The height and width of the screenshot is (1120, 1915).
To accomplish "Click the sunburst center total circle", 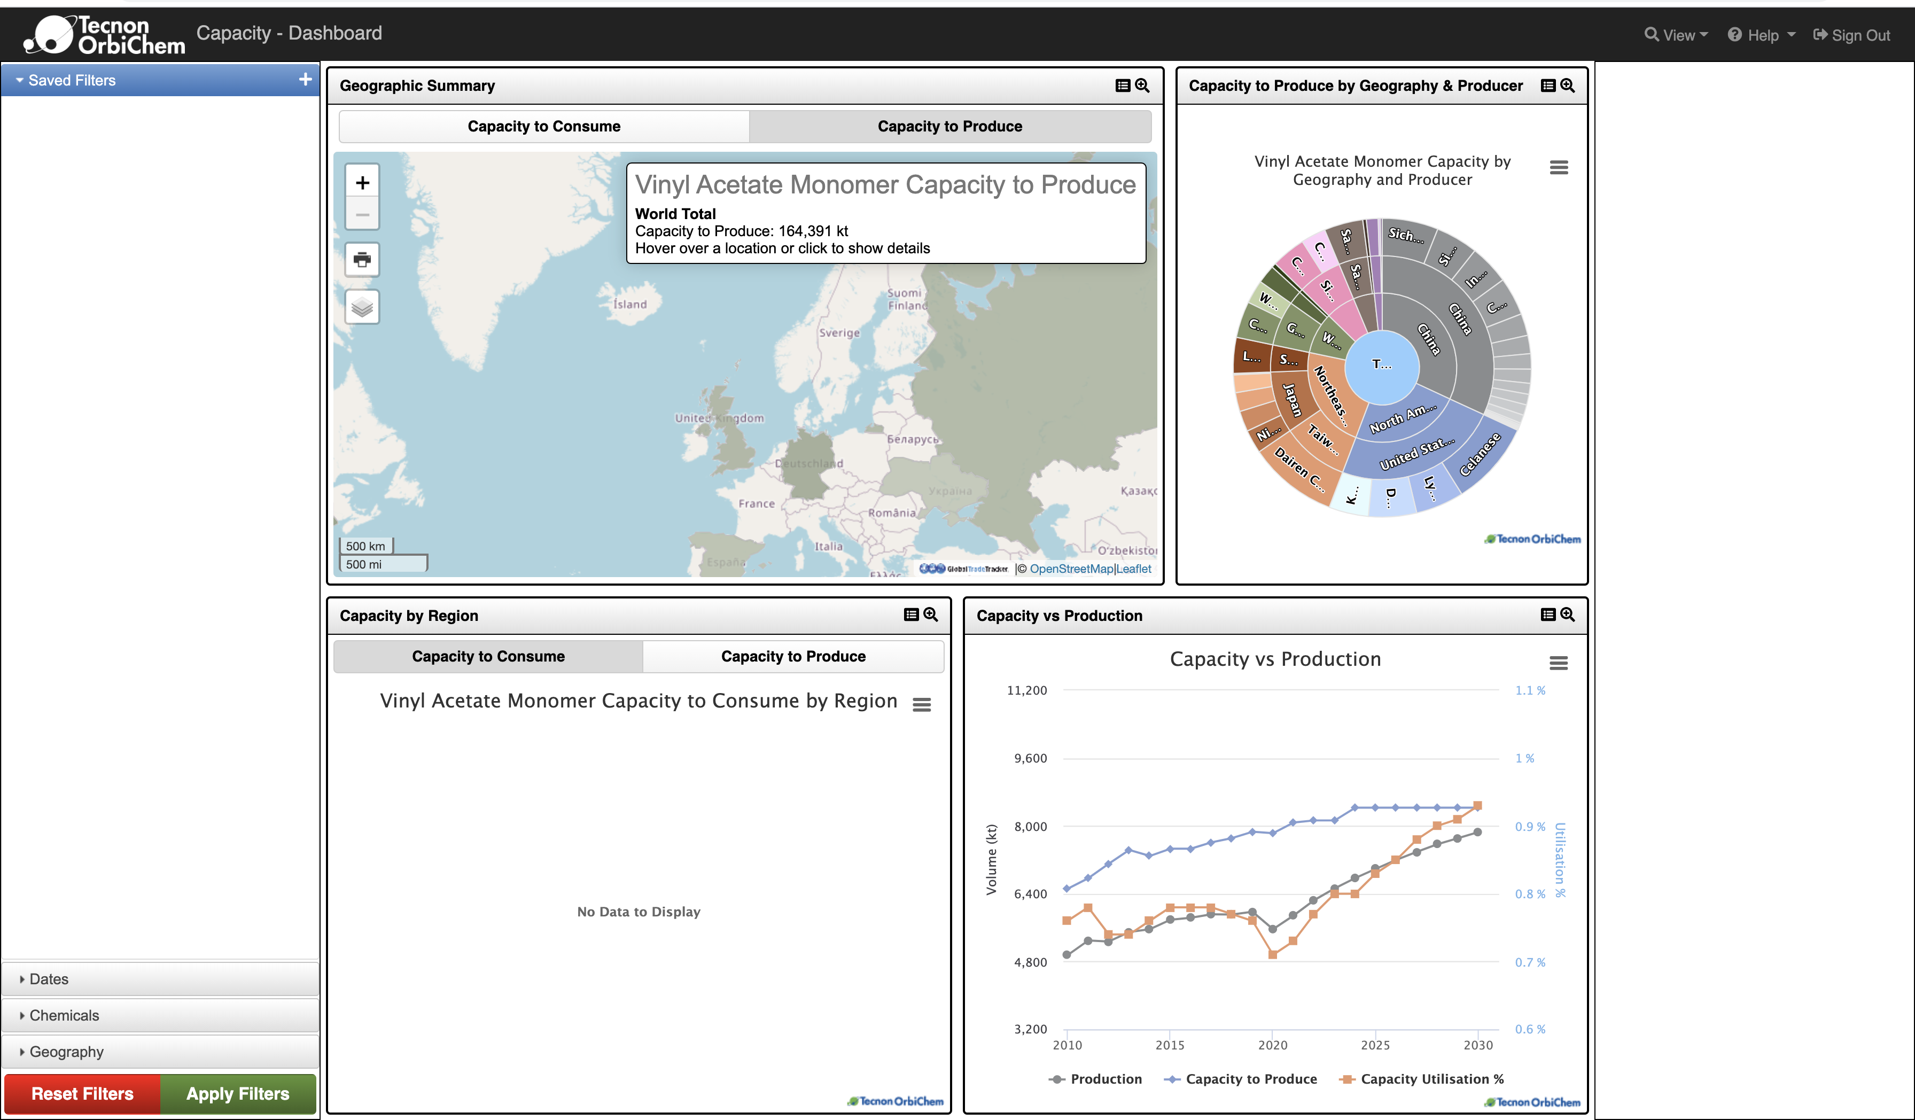I will pos(1382,367).
